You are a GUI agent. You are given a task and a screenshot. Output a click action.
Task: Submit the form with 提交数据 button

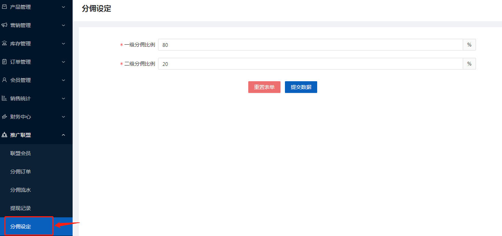click(x=301, y=87)
